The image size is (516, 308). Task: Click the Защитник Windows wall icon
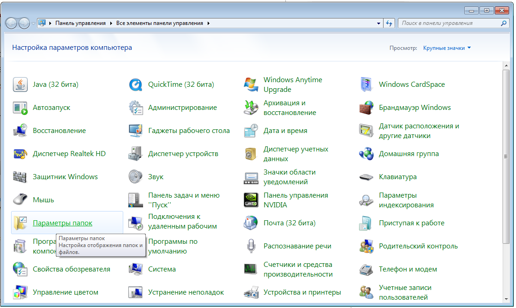[x=20, y=177]
